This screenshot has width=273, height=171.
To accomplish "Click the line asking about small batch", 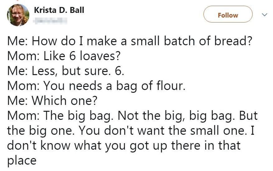I will [x=130, y=41].
